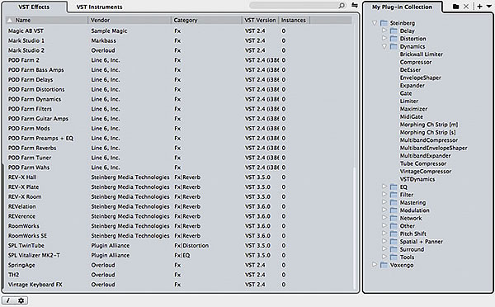Click the X delete icon in collection header

(x=466, y=7)
